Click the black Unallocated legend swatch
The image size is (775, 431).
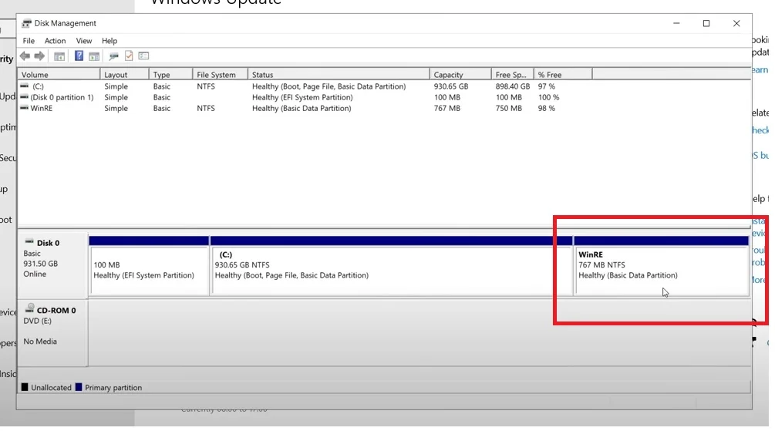[25, 387]
